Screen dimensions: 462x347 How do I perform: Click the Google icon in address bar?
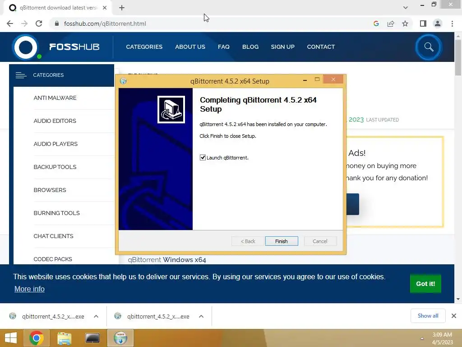(376, 23)
